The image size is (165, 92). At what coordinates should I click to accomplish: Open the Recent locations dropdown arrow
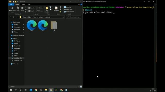click(16, 17)
